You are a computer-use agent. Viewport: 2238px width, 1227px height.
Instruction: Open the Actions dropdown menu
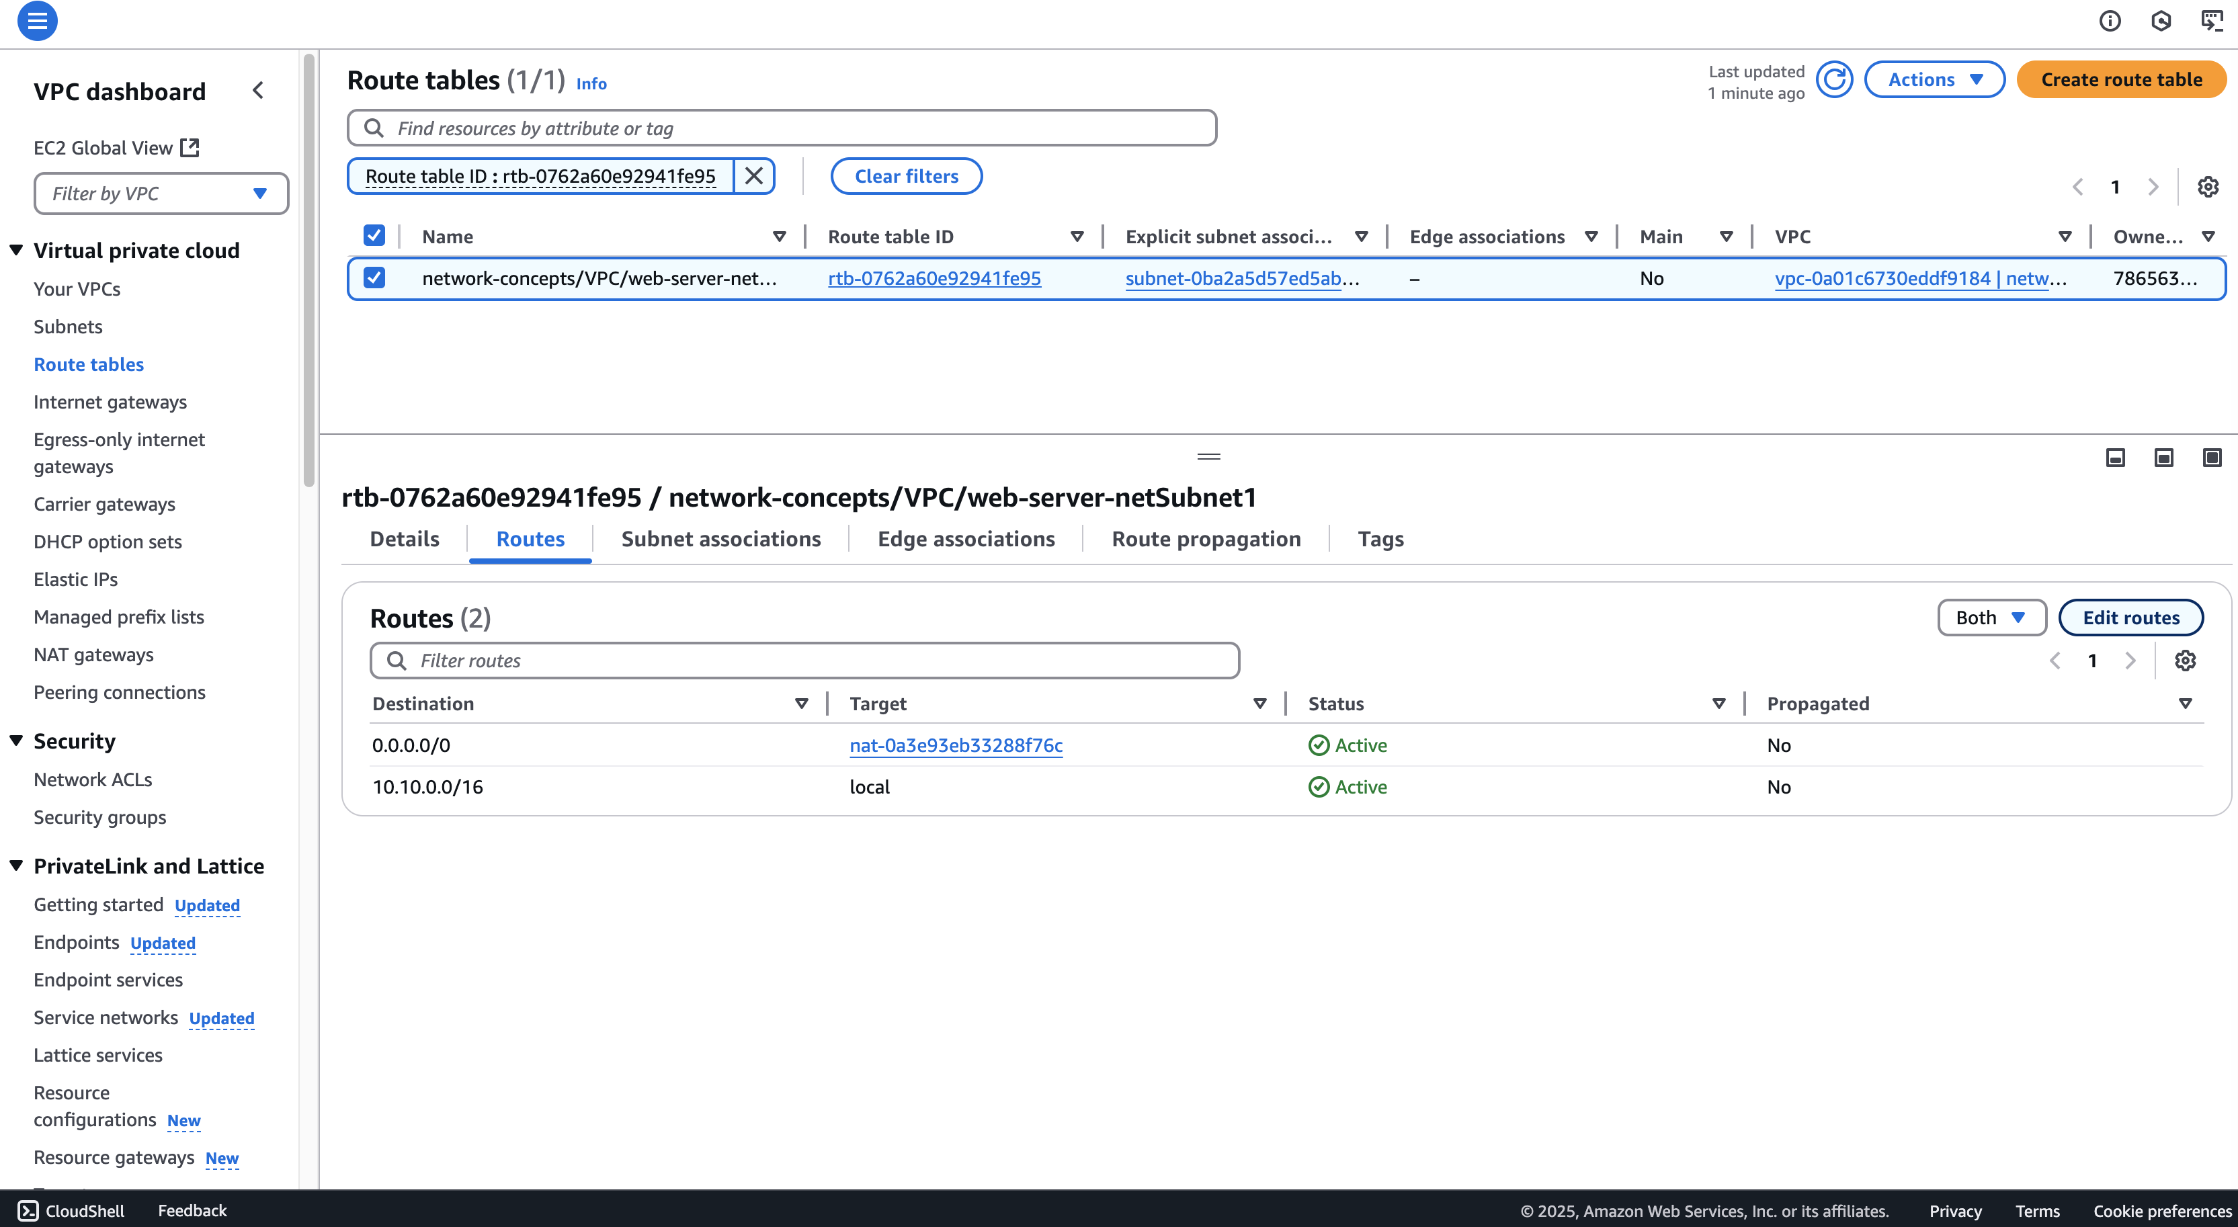[x=1935, y=80]
